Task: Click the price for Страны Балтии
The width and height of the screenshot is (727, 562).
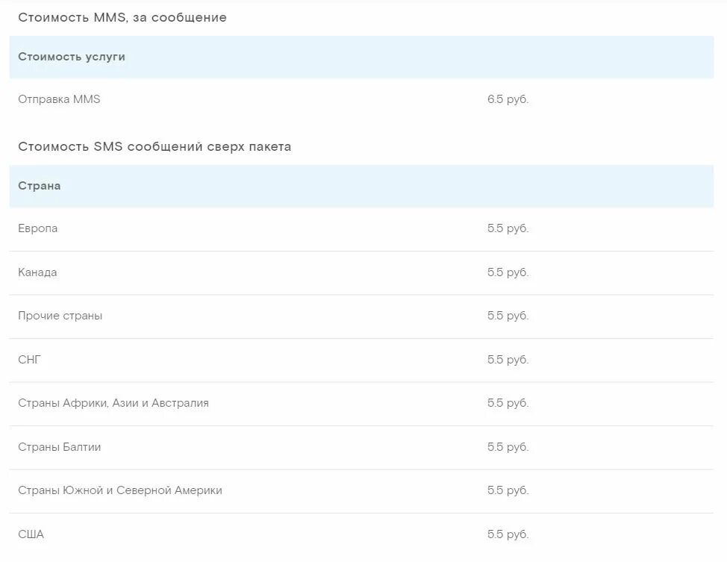Action: pos(508,447)
